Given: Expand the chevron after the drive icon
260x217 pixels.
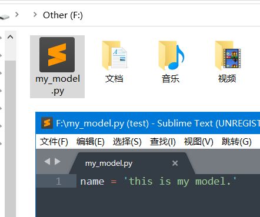Looking at the screenshot, I should click(17, 15).
